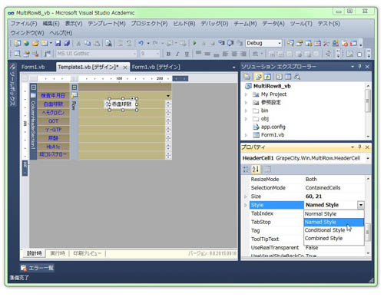This screenshot has height=297, width=384.
Task: Choose Normal Style from dropdown list
Action: (334, 214)
